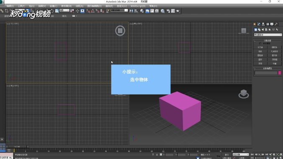Screen dimensions: 283x159
Task: Select Shapes category in Create panel
Action: click(259, 30)
